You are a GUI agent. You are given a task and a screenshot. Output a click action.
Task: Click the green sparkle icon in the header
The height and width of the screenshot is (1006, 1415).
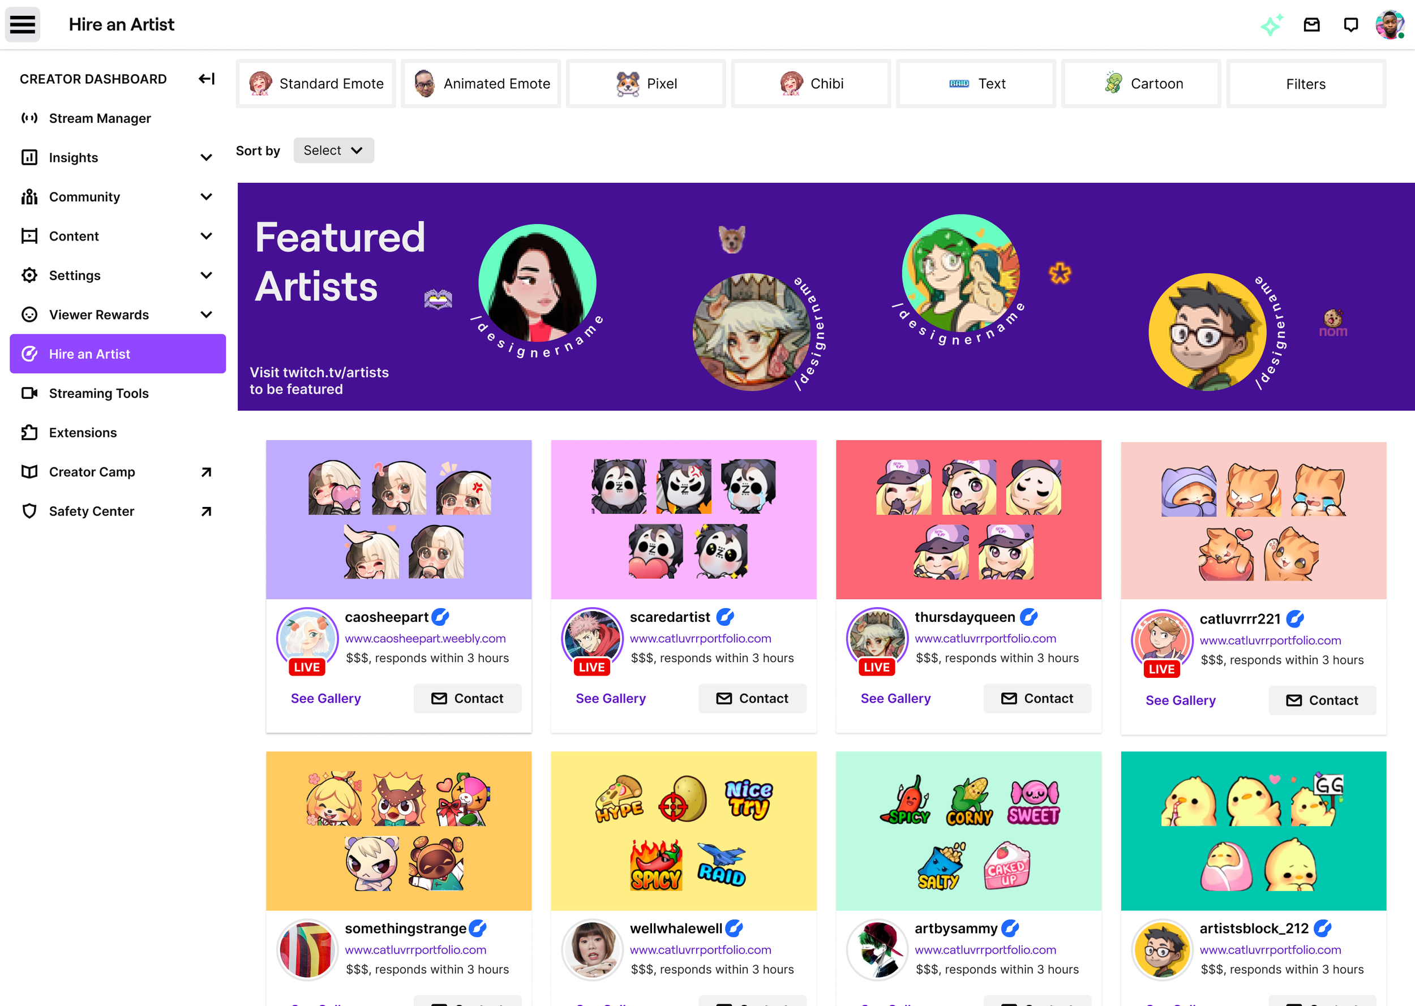pos(1272,25)
